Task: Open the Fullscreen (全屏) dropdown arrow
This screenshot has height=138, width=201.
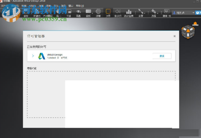Action: (x=145, y=13)
